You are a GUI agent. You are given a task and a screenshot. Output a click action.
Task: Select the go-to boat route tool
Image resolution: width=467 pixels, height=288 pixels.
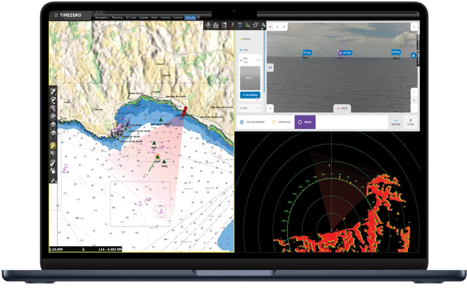pyautogui.click(x=53, y=163)
